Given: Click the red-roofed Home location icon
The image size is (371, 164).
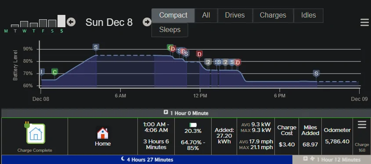Looking at the screenshot, I should pos(103,133).
